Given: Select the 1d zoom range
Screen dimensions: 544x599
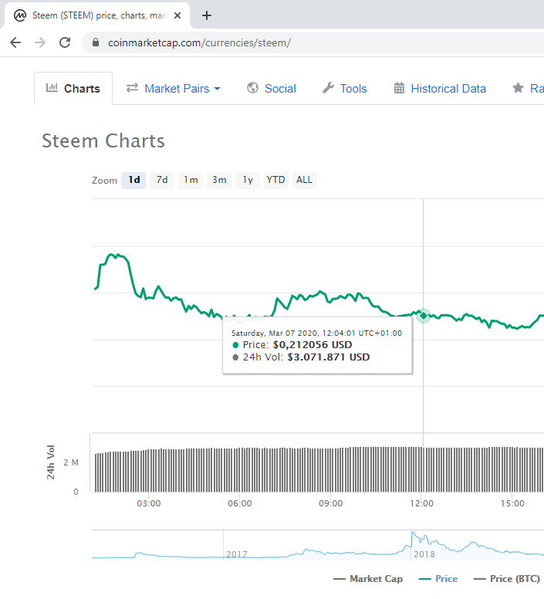Looking at the screenshot, I should 133,180.
